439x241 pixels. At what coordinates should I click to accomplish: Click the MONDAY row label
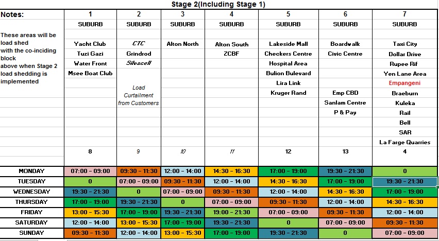(x=31, y=171)
